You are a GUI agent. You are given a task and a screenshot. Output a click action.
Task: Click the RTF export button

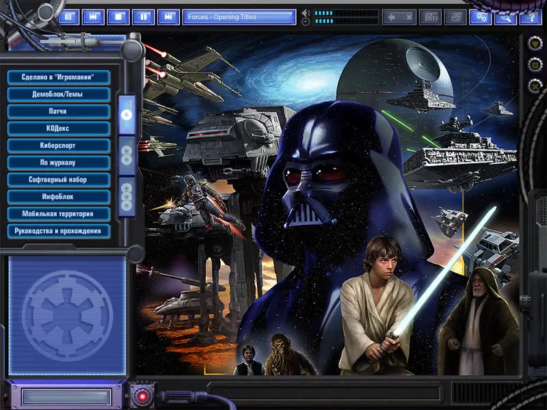[431, 17]
